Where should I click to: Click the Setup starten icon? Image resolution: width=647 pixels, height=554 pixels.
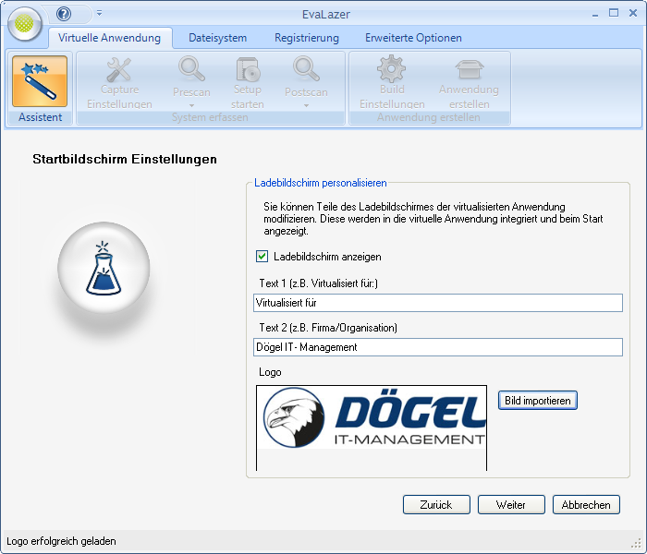click(x=247, y=70)
